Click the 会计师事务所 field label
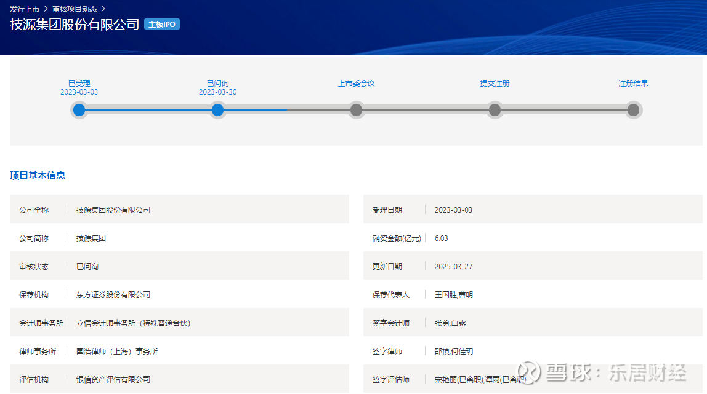707x394 pixels. click(x=41, y=323)
